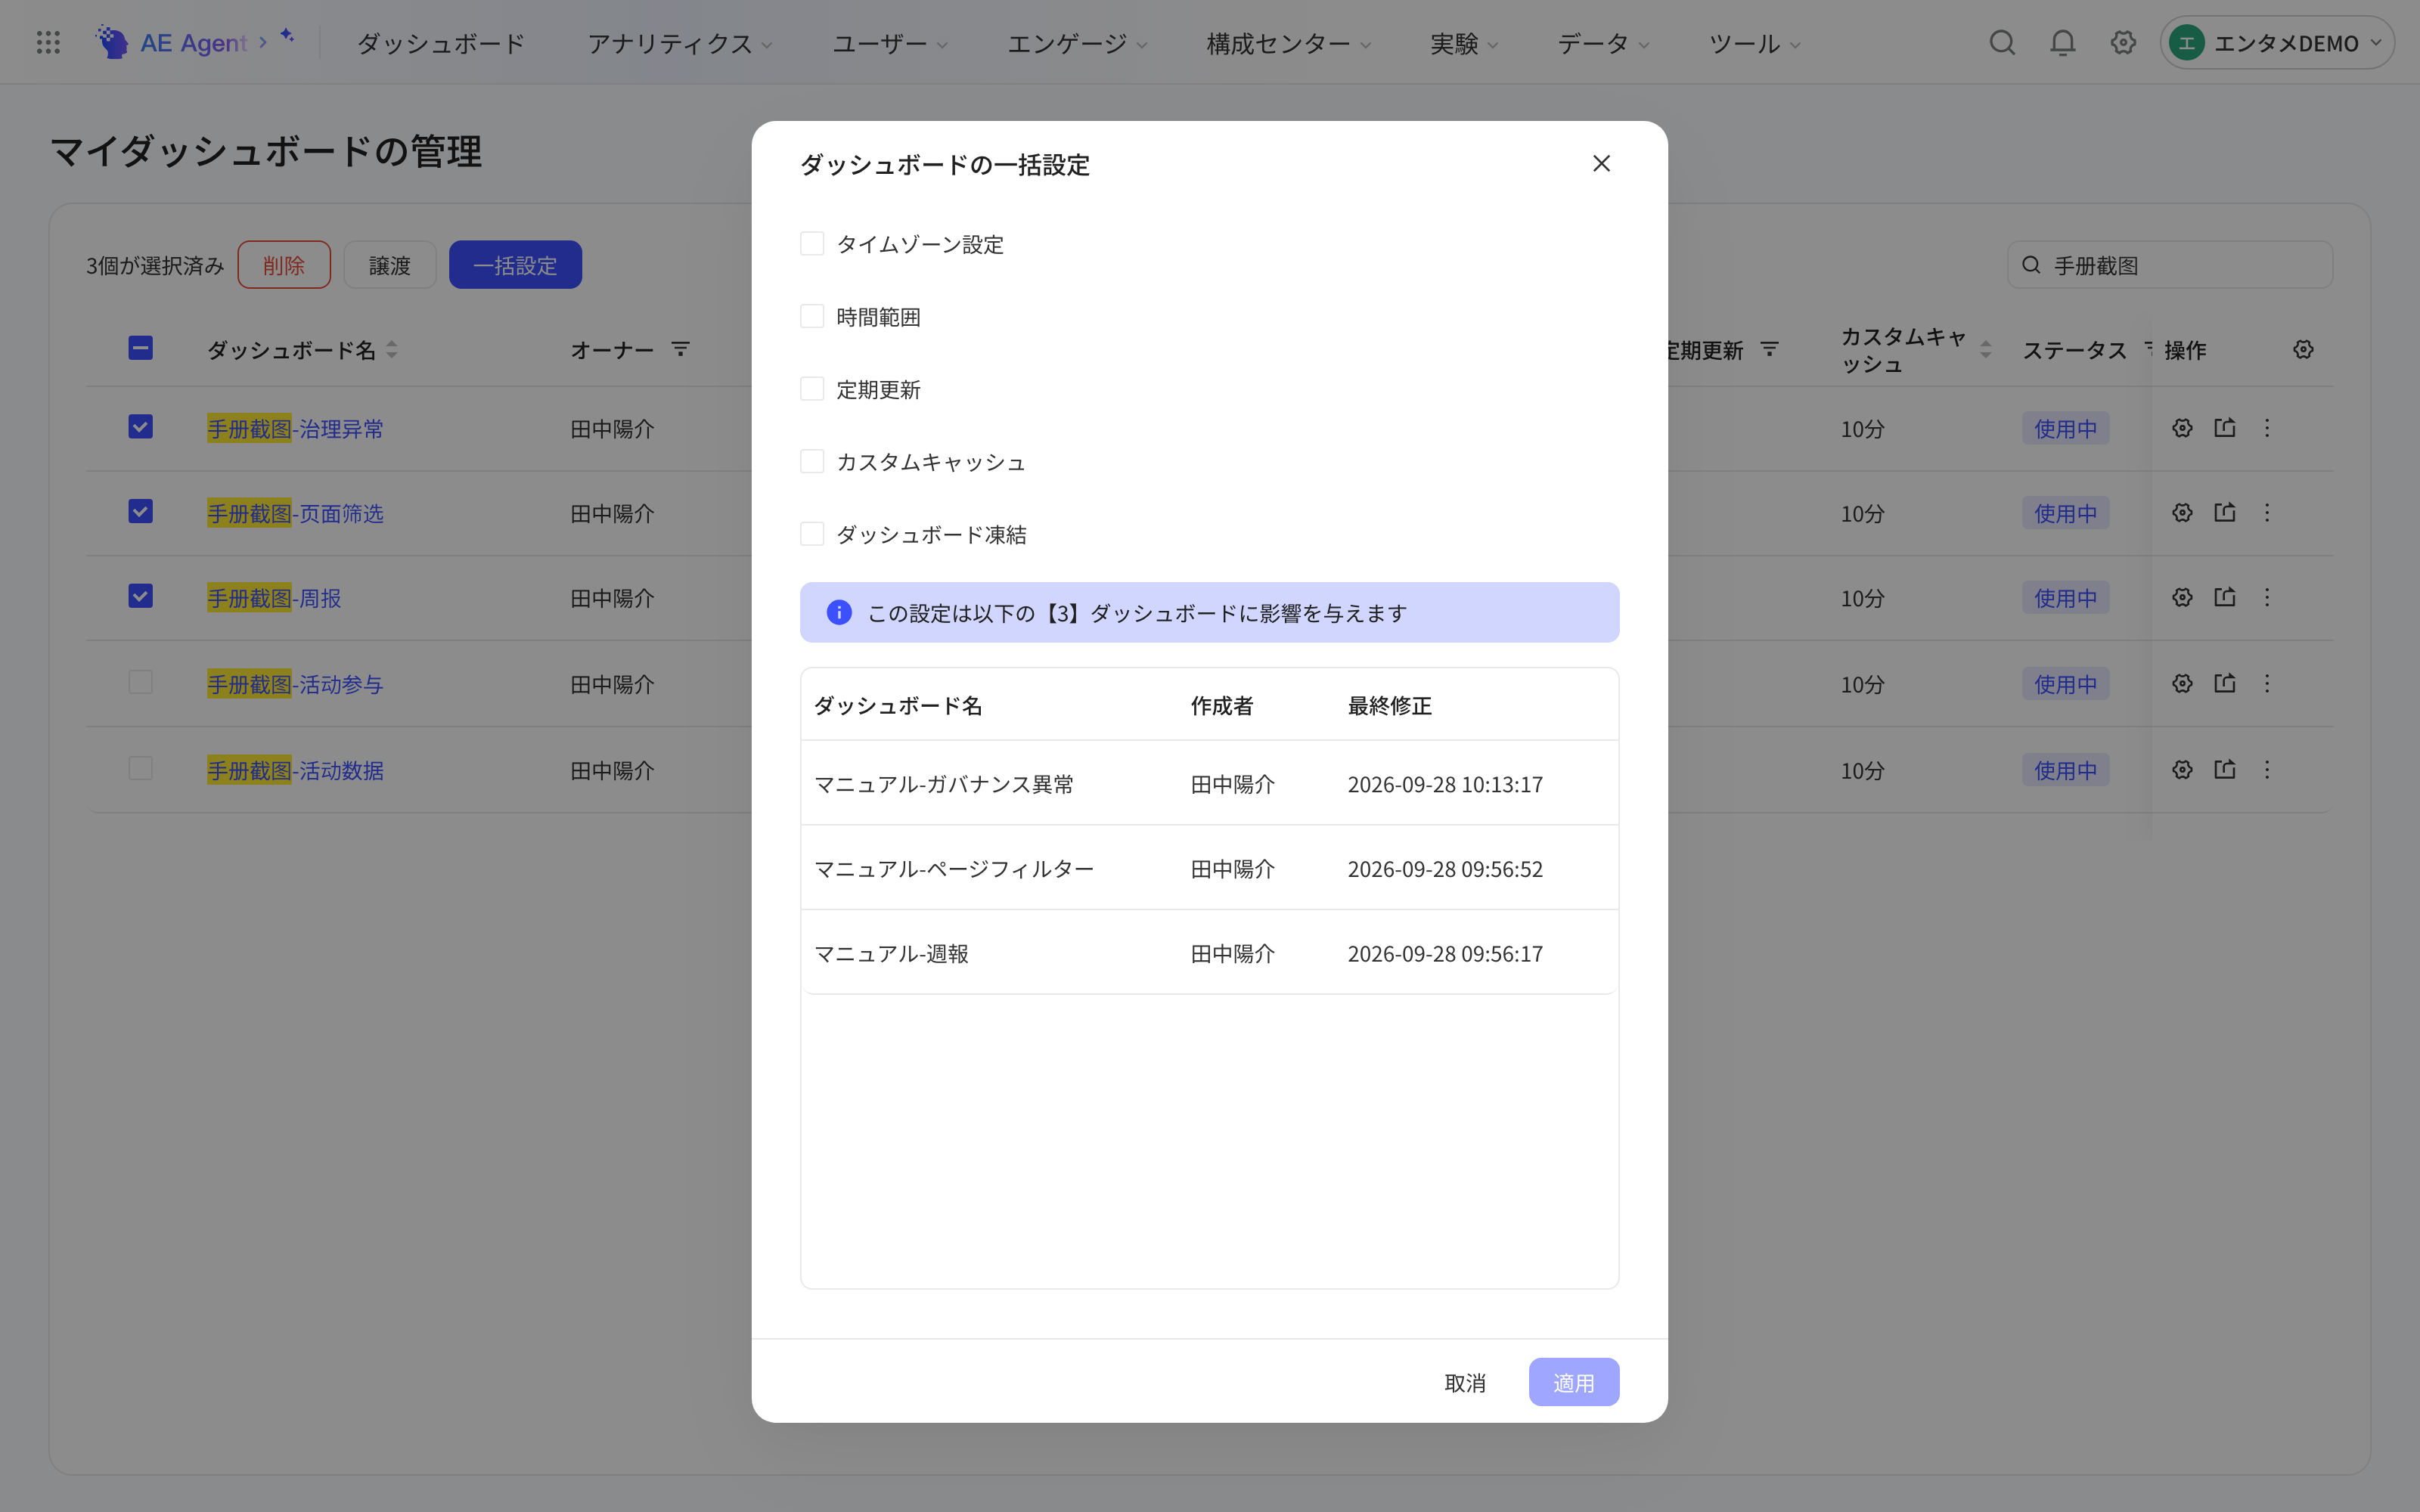Tick the 定期更新 checkbox in dialog
Screen dimensions: 2420x1512
(812, 388)
